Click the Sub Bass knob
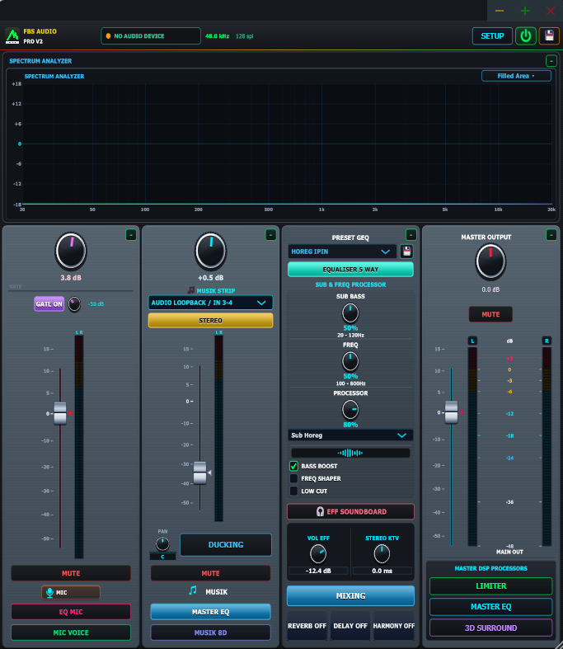 (x=350, y=313)
